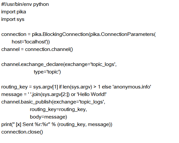The height and width of the screenshot is (143, 179).
Task: Click the 'import sys' line
Action: pyautogui.click(x=13, y=19)
